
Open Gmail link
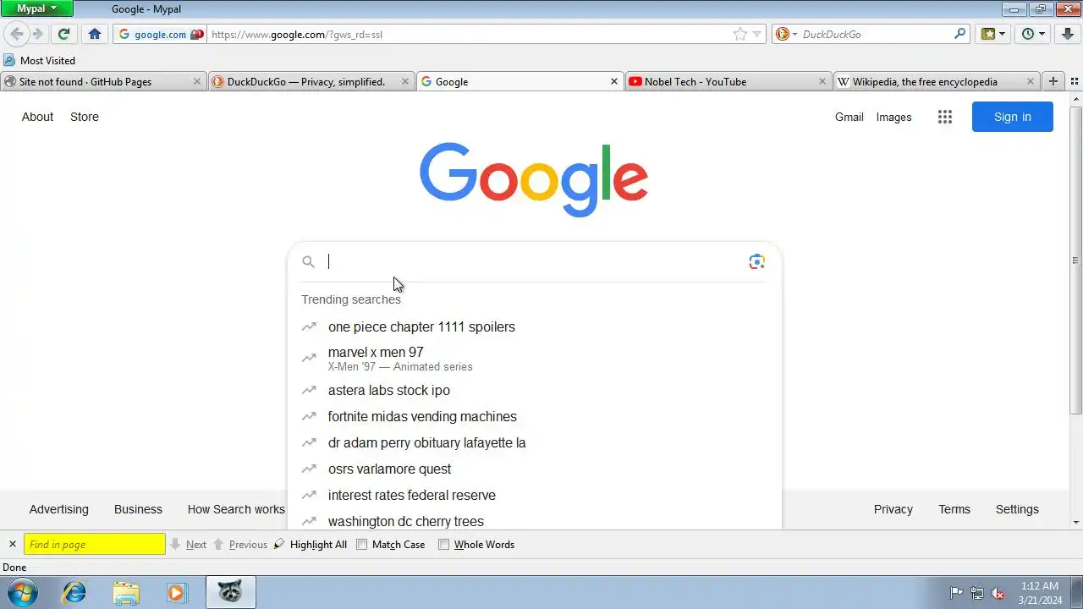click(849, 117)
